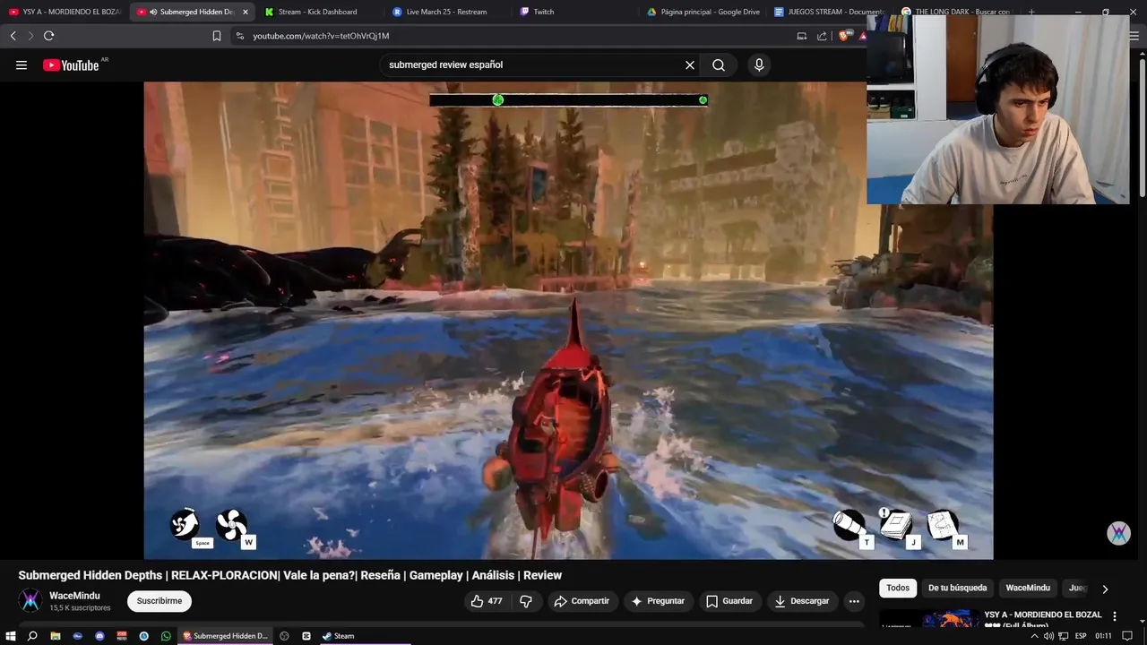Switch ESP keyboard language indicator
The height and width of the screenshot is (645, 1147).
coord(1081,636)
